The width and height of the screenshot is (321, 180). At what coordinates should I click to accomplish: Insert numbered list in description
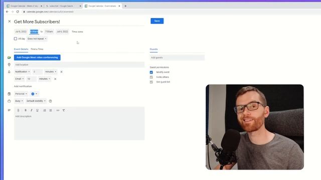pyautogui.click(x=45, y=110)
